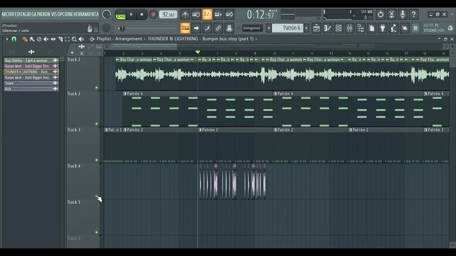Open the VIS menu
This screenshot has width=456, height=256.
[x=54, y=15]
